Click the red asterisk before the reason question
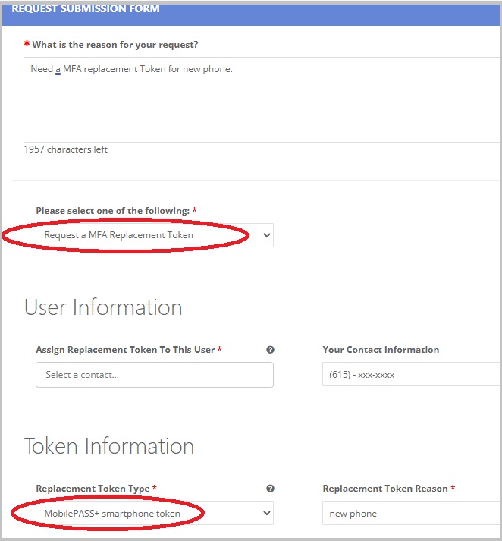502x541 pixels. click(27, 45)
